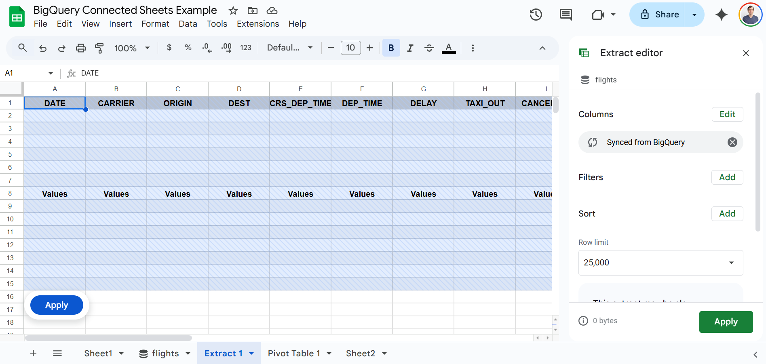Toggle strikethrough formatting
766x364 pixels.
tap(429, 48)
